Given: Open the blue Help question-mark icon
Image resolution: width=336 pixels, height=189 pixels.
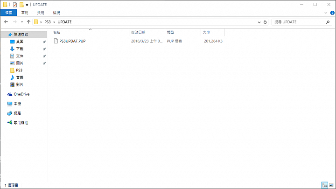Looking at the screenshot, I should pos(332,13).
